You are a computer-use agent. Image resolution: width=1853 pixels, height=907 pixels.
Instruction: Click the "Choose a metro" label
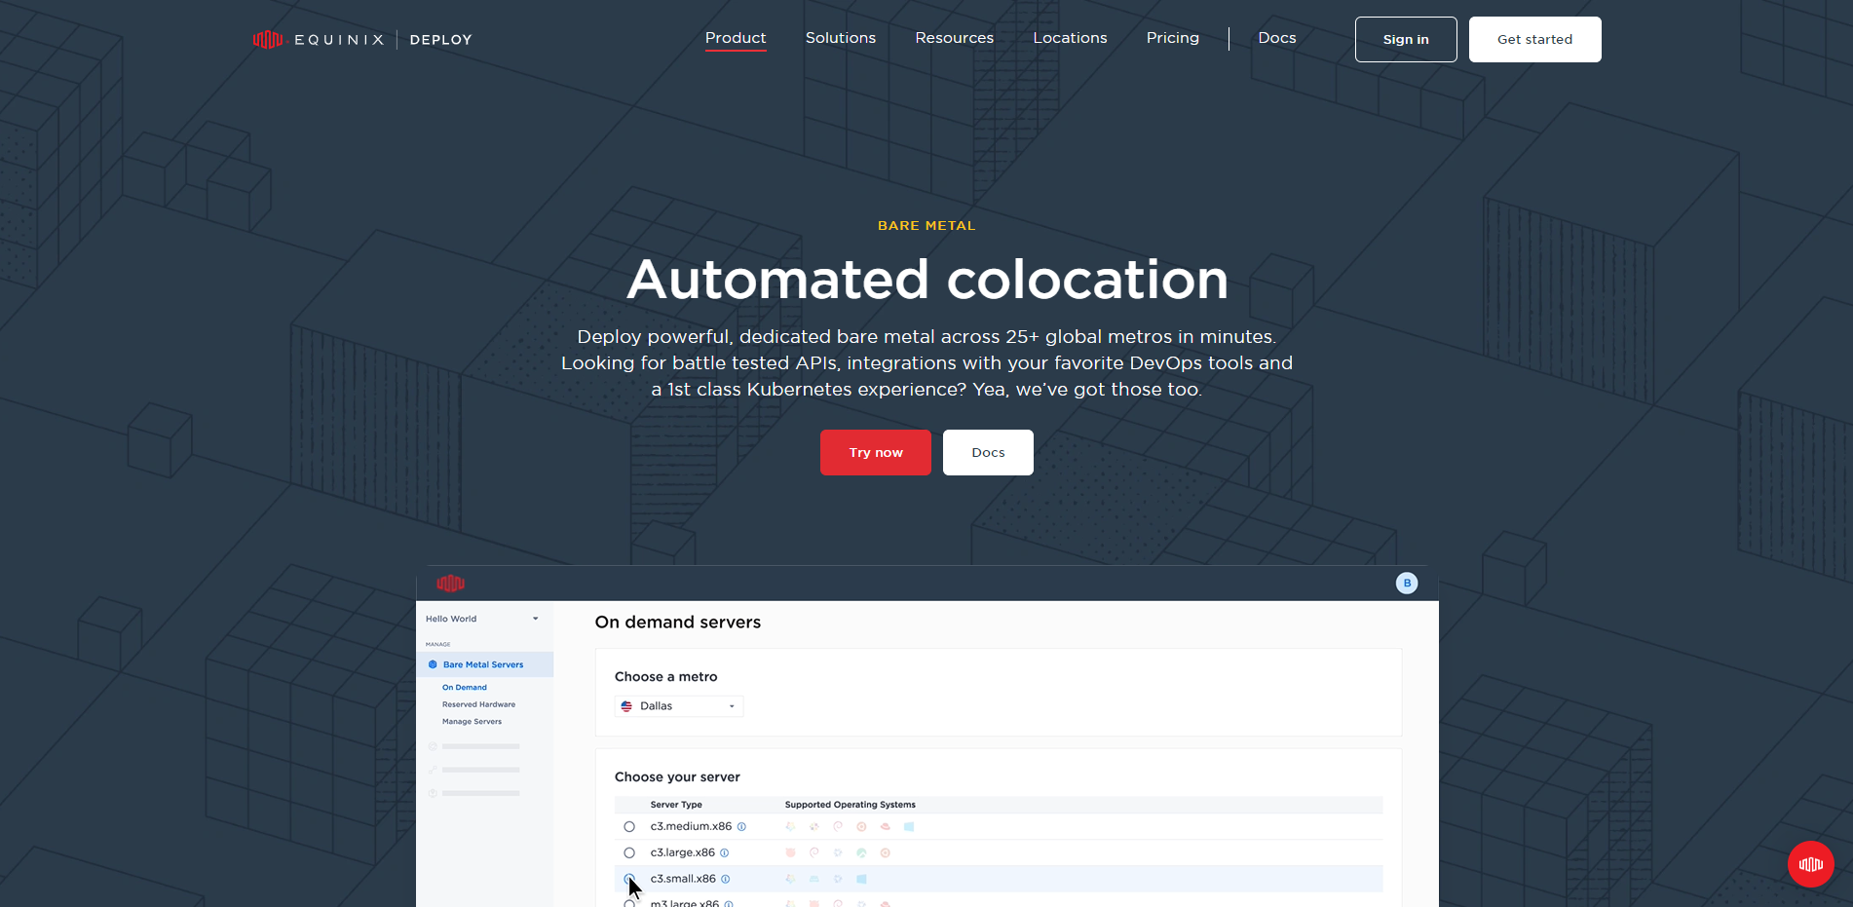pyautogui.click(x=665, y=677)
